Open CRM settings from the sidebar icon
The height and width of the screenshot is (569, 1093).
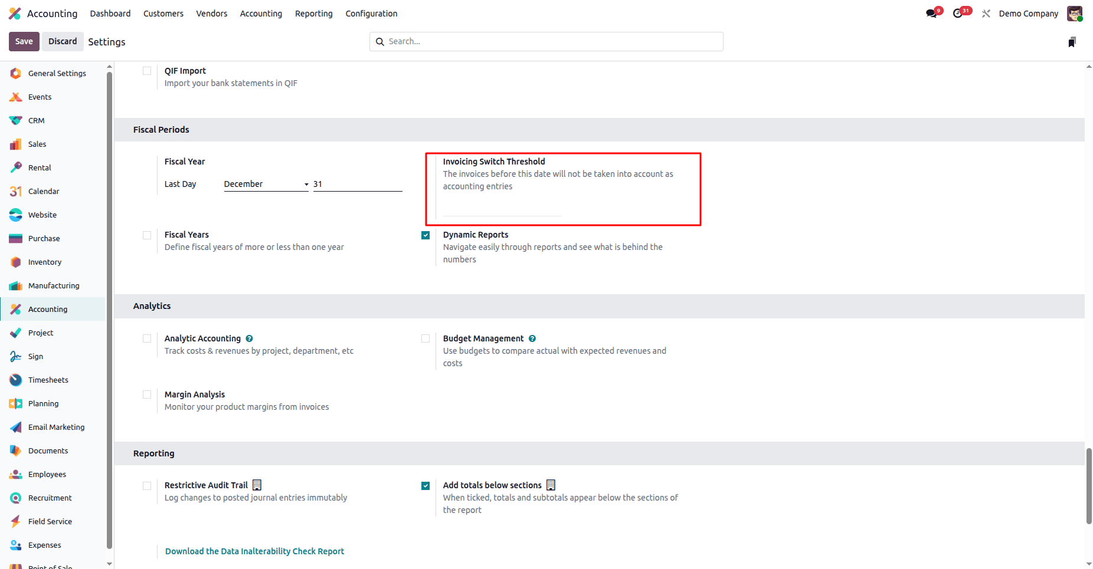click(16, 120)
